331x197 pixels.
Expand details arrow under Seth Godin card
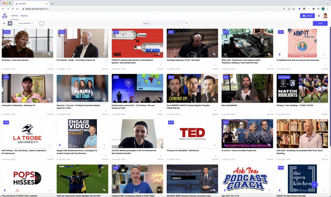click(x=326, y=156)
